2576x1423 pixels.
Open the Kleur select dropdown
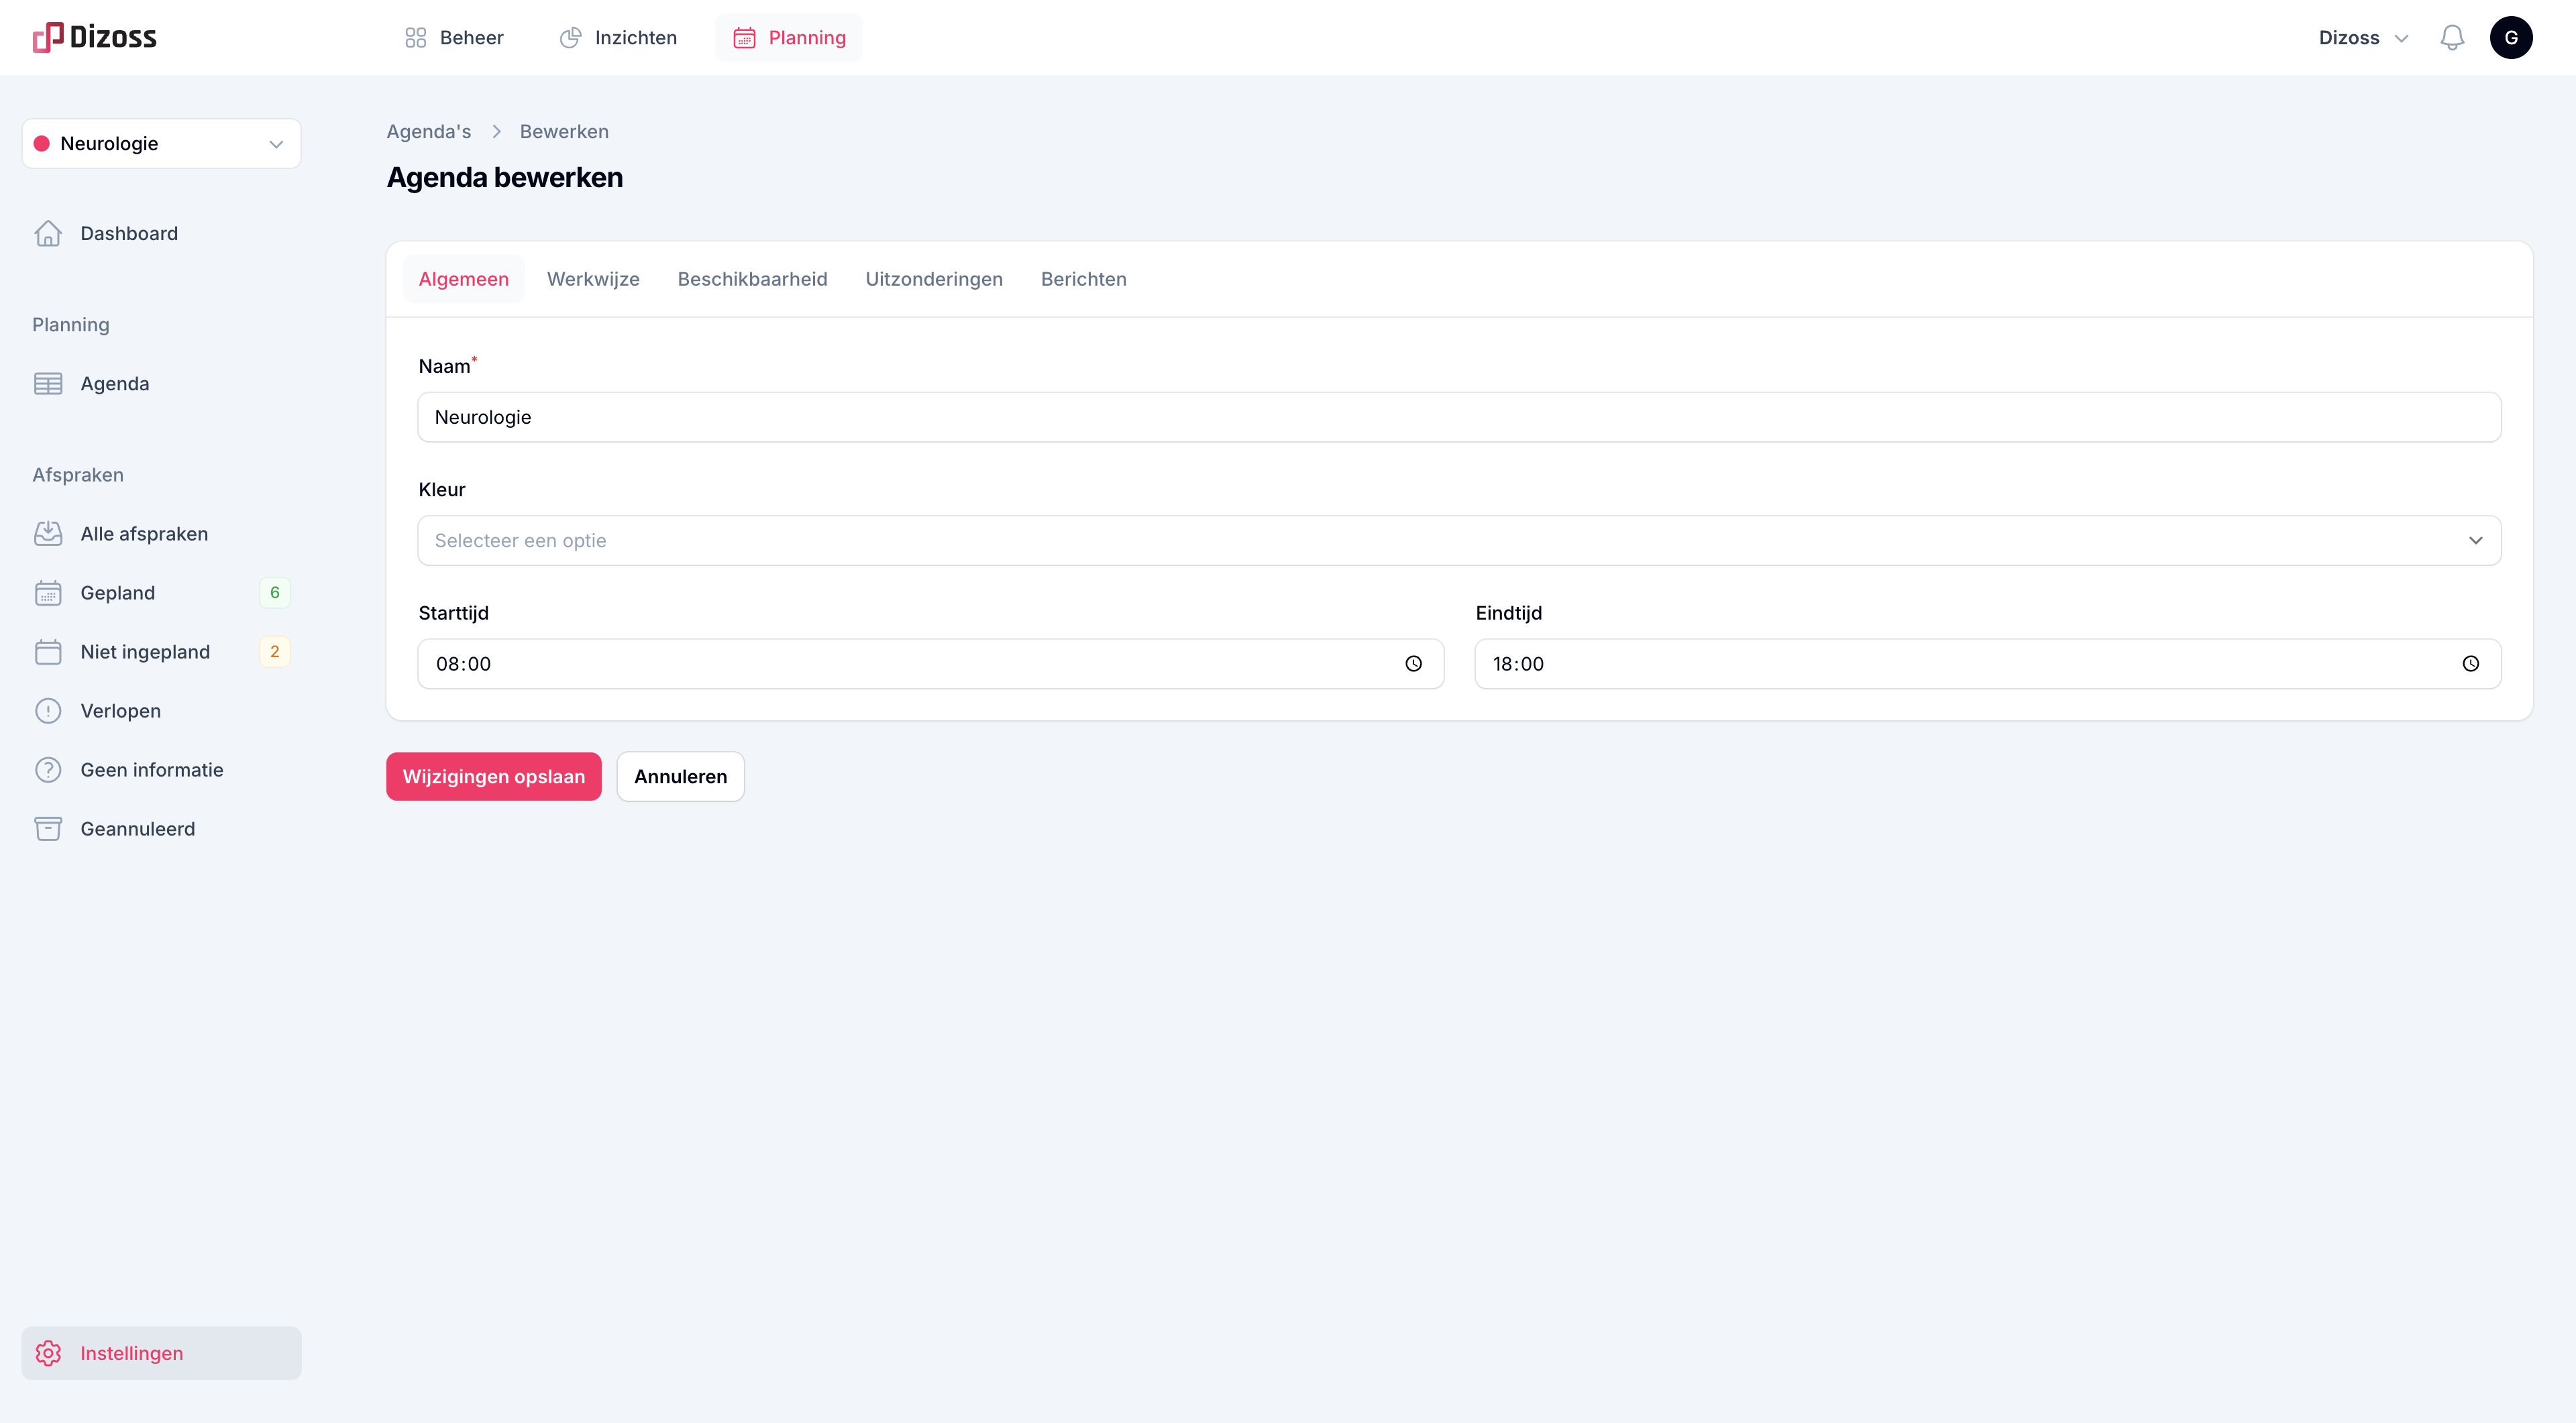pyautogui.click(x=1459, y=540)
